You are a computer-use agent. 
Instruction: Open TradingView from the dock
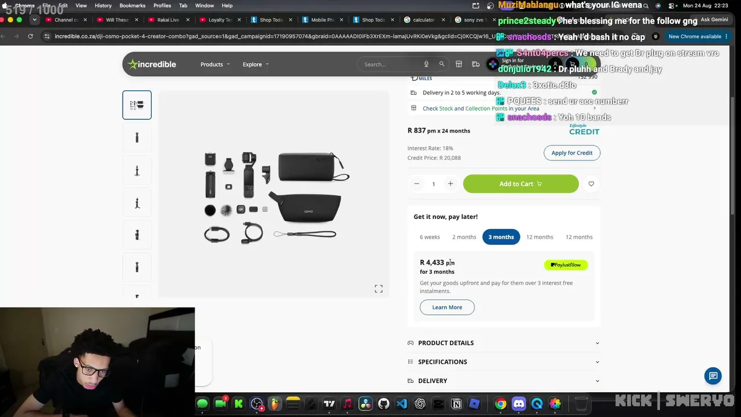click(x=329, y=404)
